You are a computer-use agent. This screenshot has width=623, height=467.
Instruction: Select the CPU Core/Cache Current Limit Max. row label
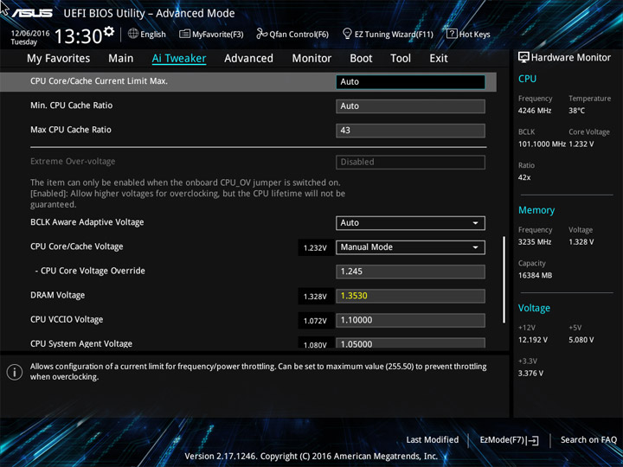[x=99, y=81]
